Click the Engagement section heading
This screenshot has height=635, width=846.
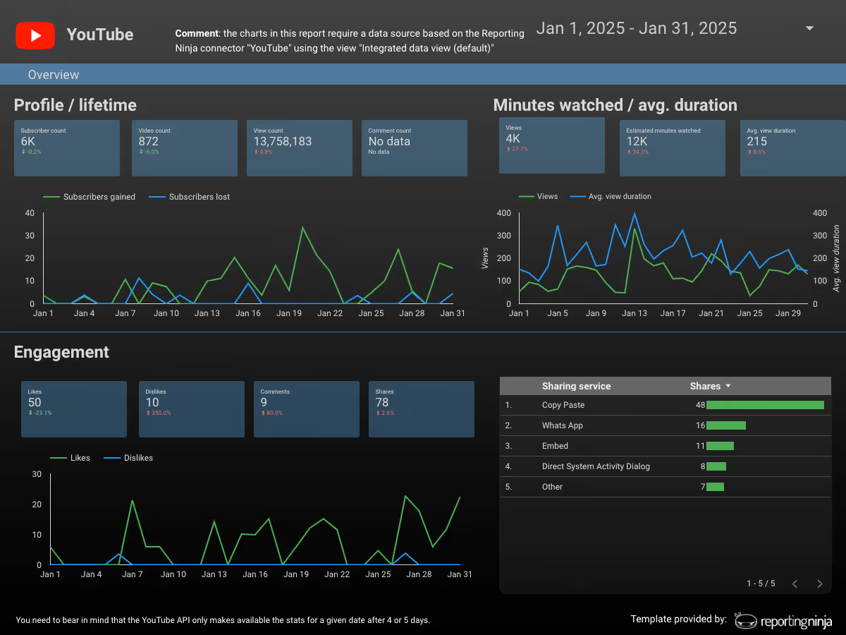click(61, 352)
